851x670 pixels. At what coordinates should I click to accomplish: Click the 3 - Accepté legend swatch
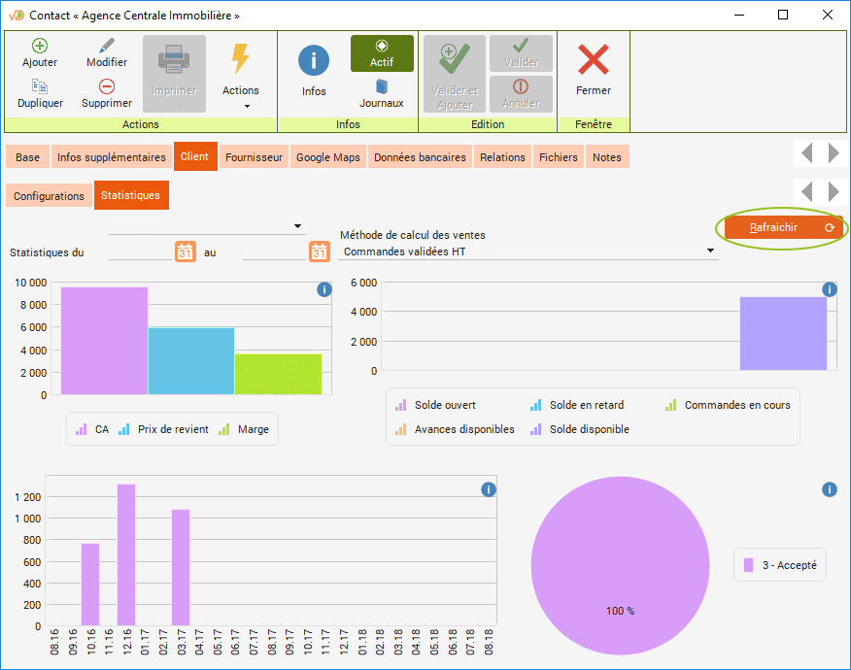(x=748, y=564)
